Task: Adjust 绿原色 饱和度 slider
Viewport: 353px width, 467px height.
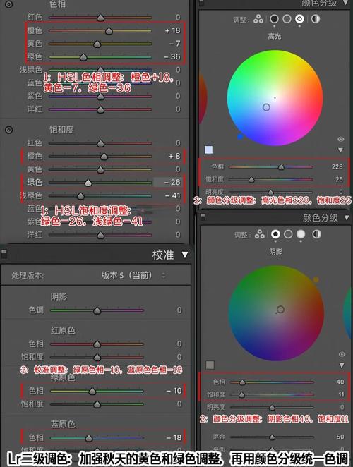Action: [97, 404]
